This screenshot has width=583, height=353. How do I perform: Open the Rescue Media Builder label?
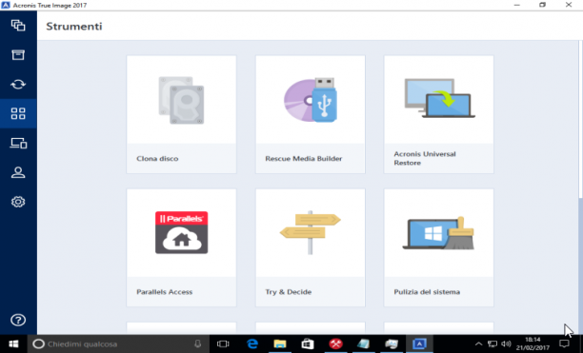303,159
